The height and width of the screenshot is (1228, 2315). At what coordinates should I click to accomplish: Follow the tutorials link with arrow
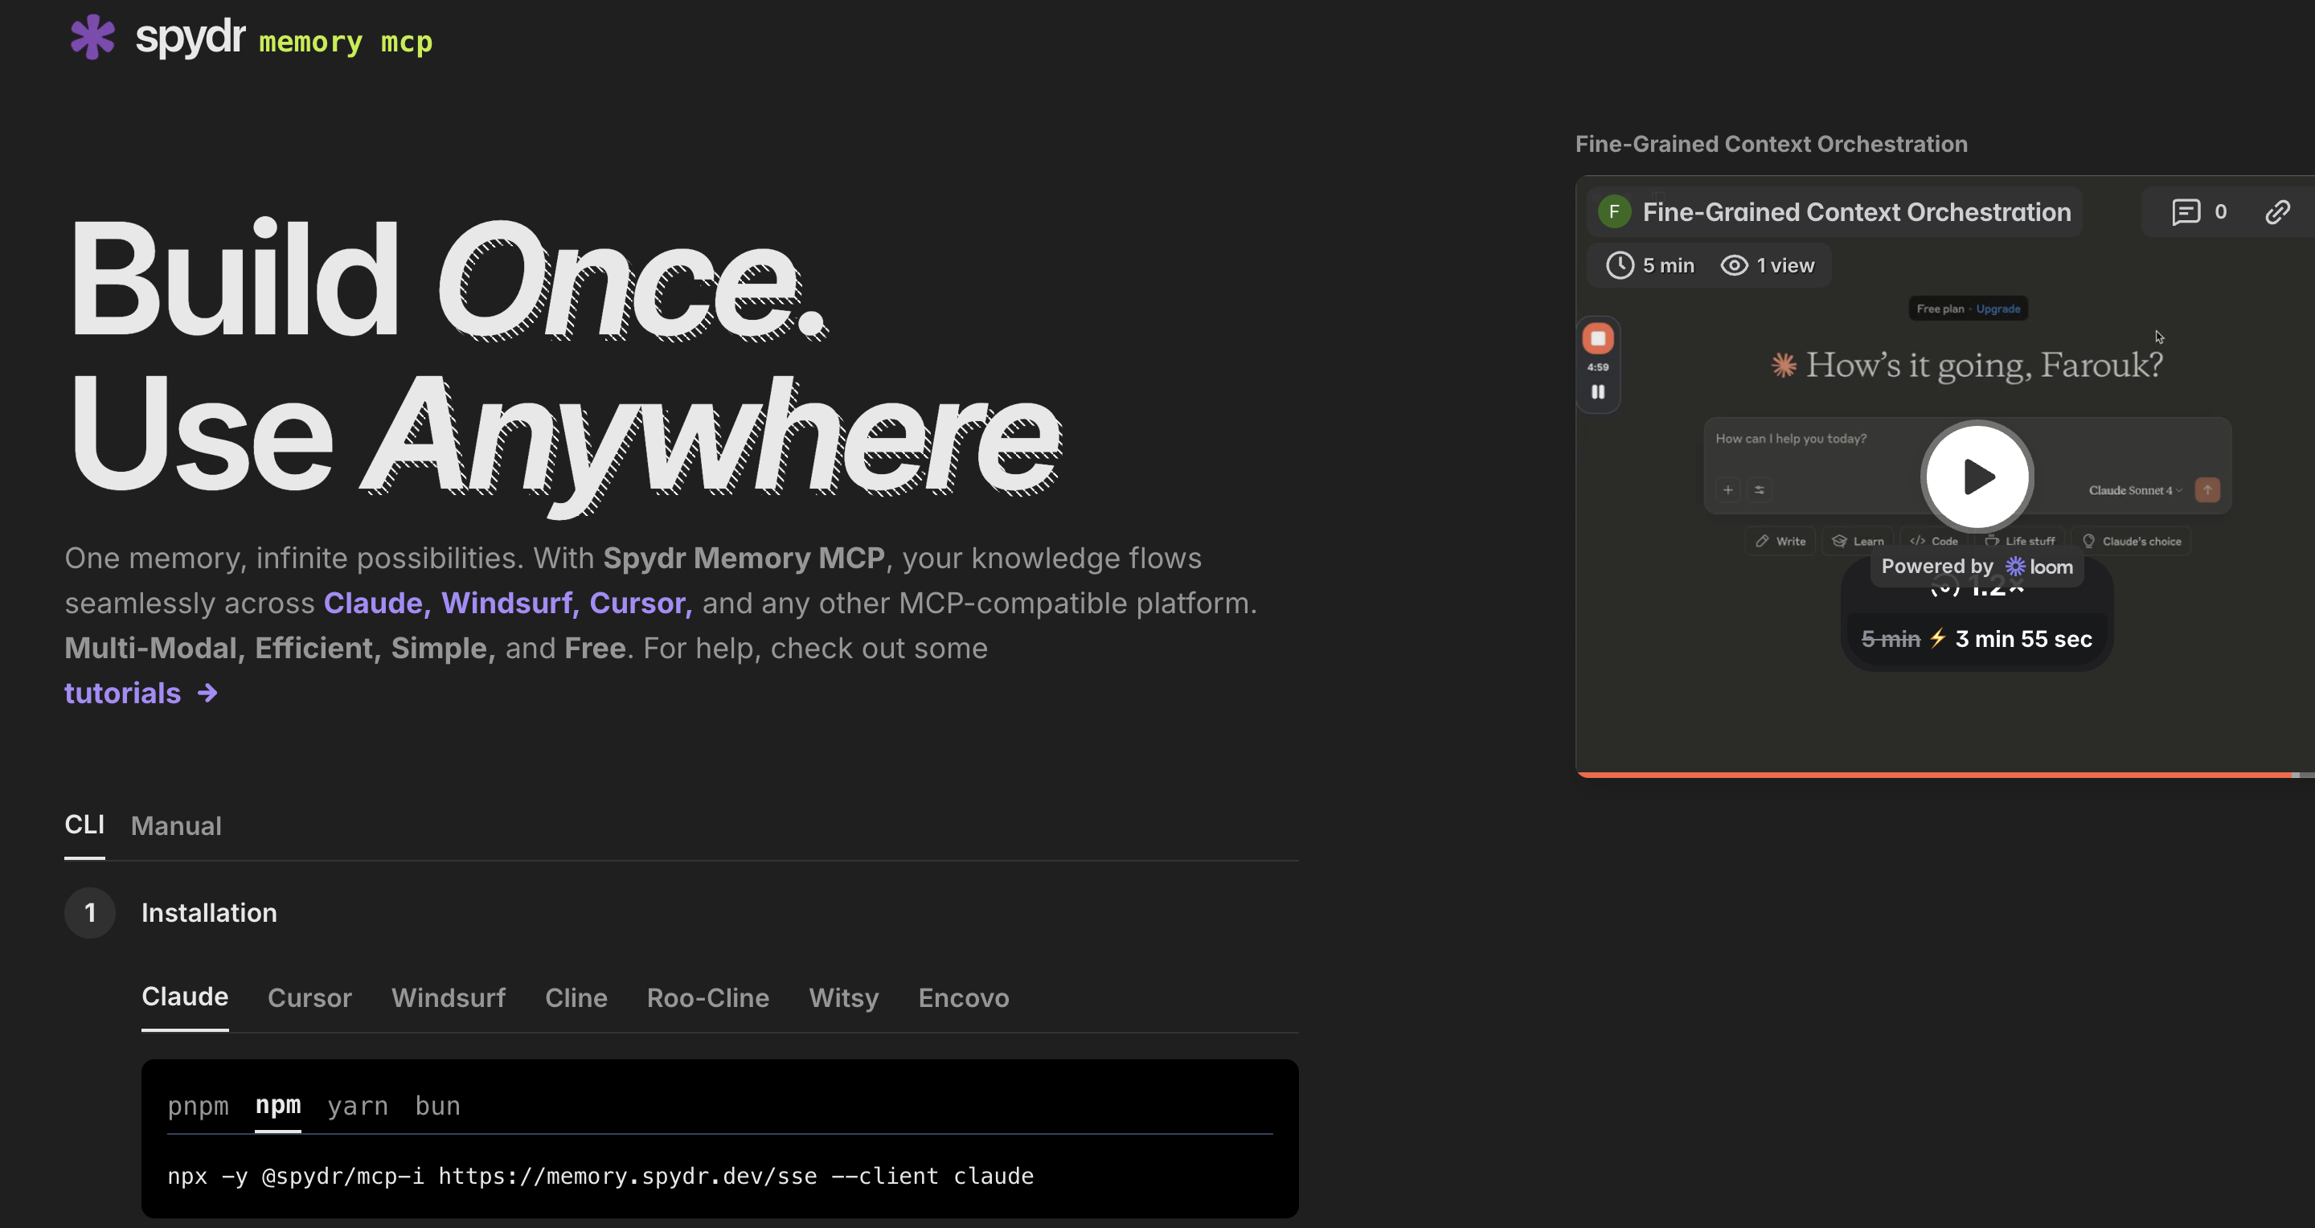pyautogui.click(x=141, y=693)
